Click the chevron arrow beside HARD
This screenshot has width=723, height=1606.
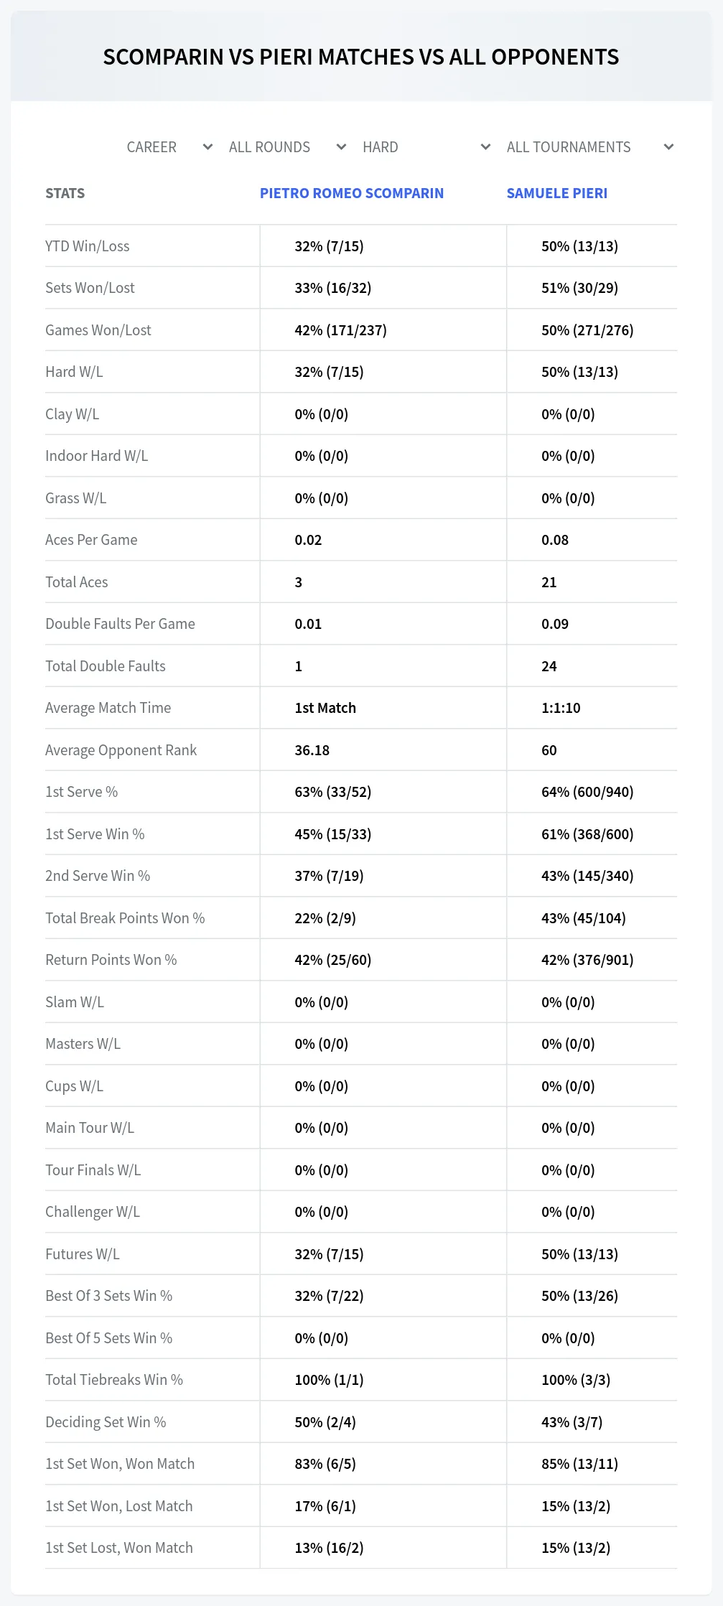tap(485, 147)
